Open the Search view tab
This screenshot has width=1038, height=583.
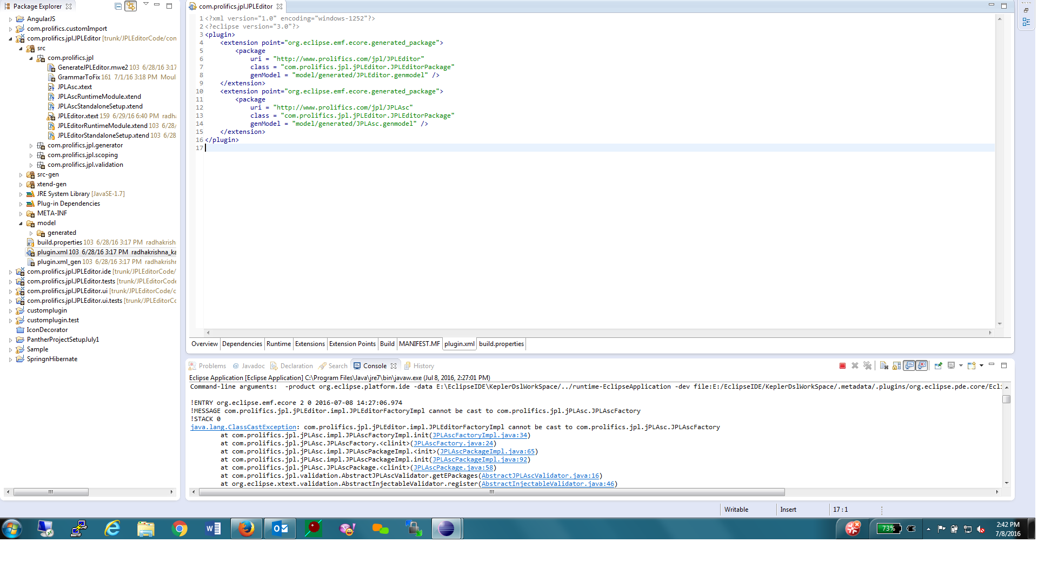coord(333,366)
